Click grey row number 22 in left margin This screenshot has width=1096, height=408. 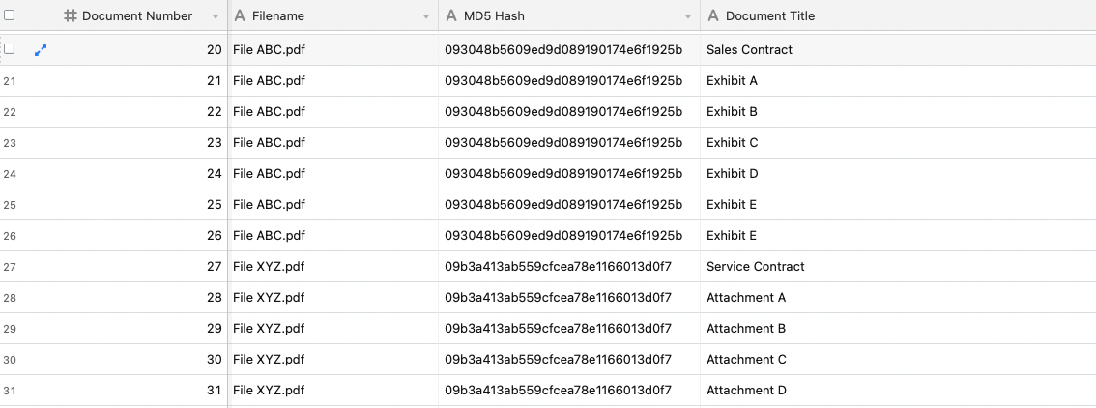coord(9,112)
